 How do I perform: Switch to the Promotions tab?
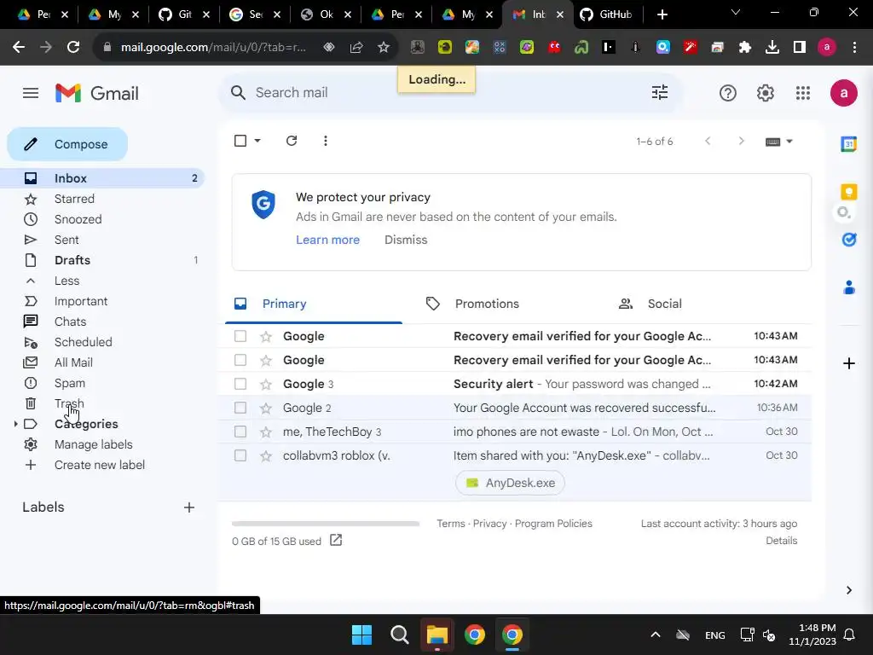point(487,304)
